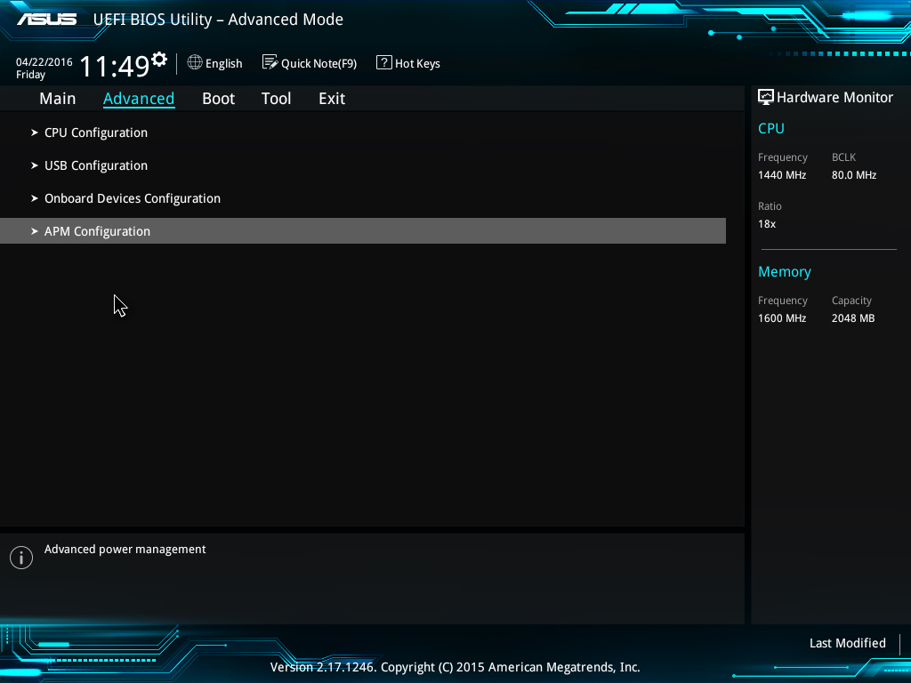Expand the Onboard Devices Configuration arrow

[35, 198]
